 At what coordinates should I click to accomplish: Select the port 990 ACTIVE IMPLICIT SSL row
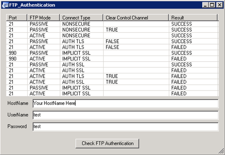pos(112,59)
